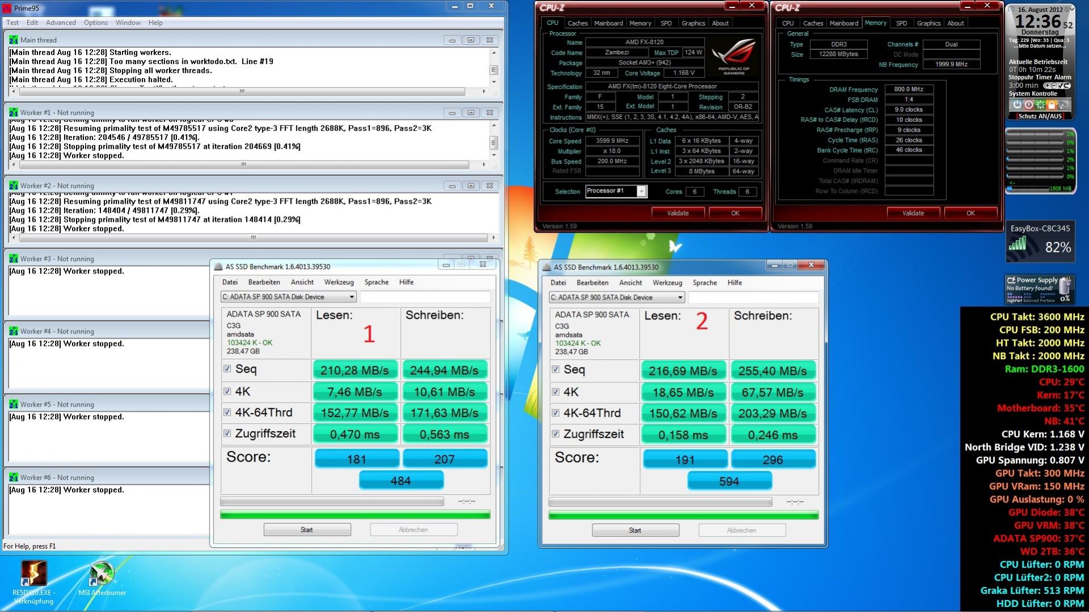The image size is (1089, 612).
Task: Open the Test menu in Prime95
Action: tap(12, 23)
